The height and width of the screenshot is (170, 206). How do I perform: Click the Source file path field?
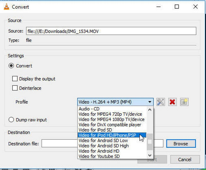pyautogui.click(x=111, y=31)
